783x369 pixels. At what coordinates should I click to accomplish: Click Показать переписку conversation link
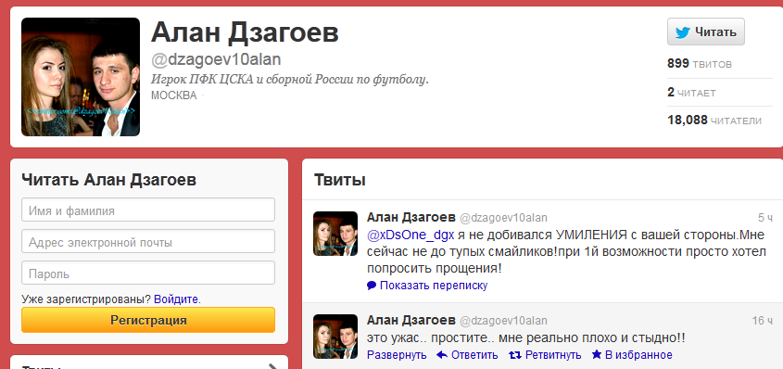pyautogui.click(x=434, y=286)
